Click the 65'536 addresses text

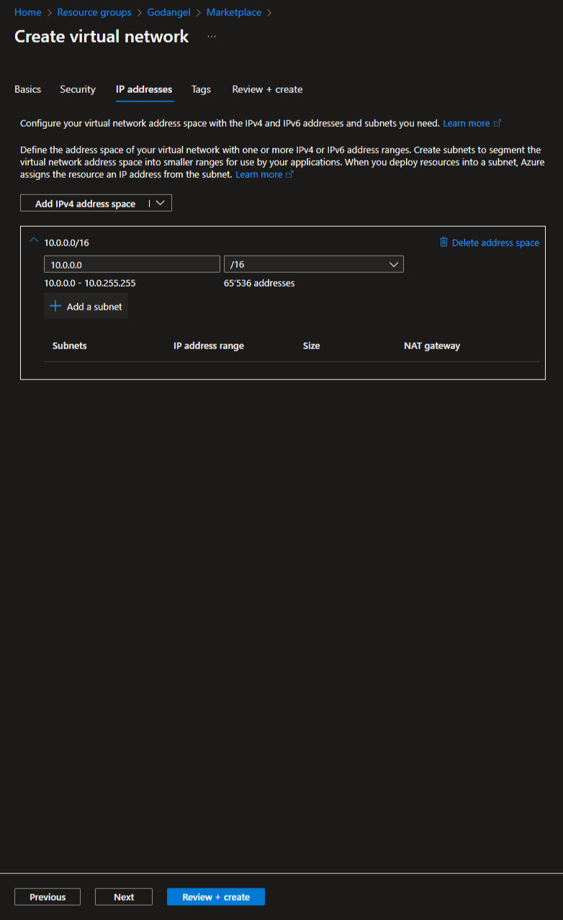click(x=259, y=283)
